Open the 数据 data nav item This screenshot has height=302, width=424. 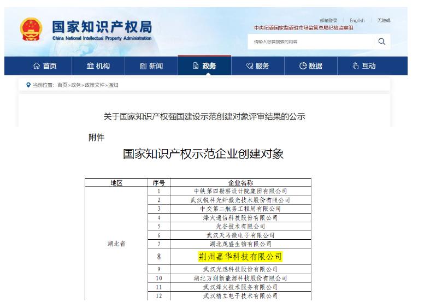point(311,66)
